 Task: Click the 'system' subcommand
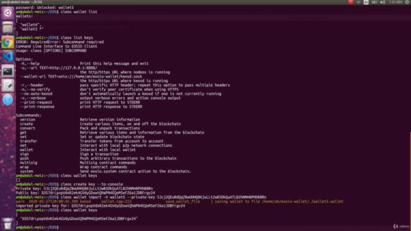[x=26, y=171]
